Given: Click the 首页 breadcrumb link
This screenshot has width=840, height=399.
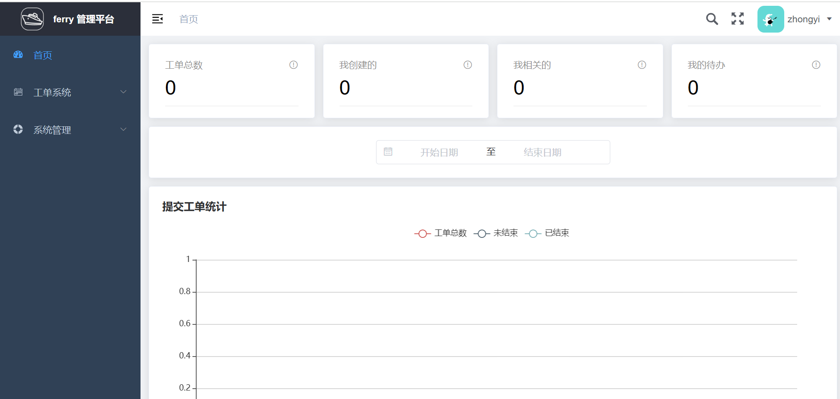Looking at the screenshot, I should click(188, 19).
